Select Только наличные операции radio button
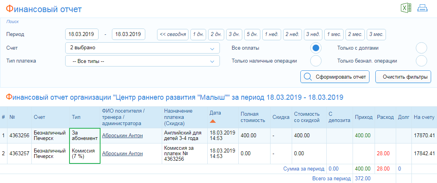Image resolution: width=437 pixels, height=183 pixels. click(x=316, y=61)
